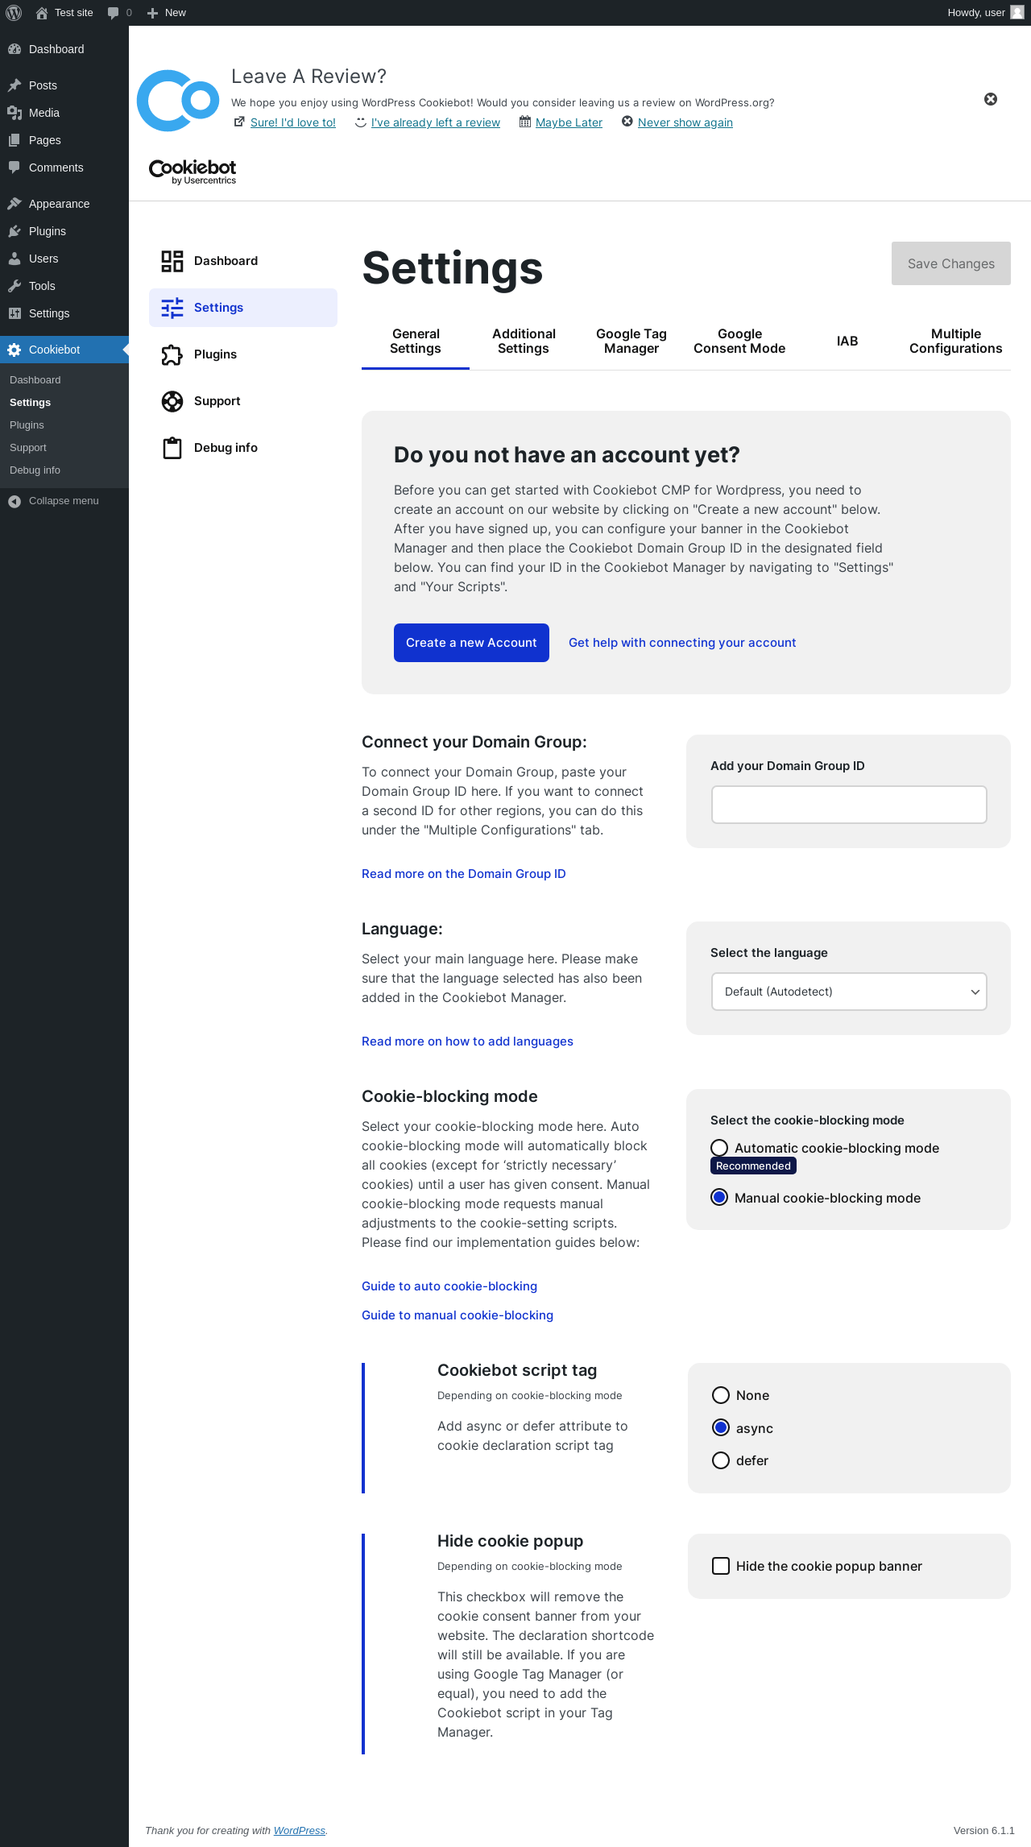Click Never show again link
The width and height of the screenshot is (1031, 1847).
tap(685, 122)
